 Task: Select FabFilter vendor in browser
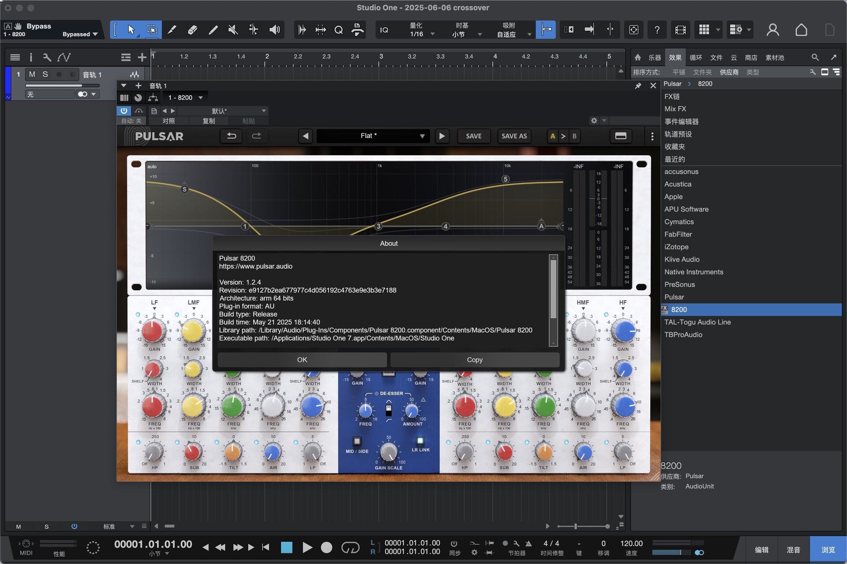678,234
